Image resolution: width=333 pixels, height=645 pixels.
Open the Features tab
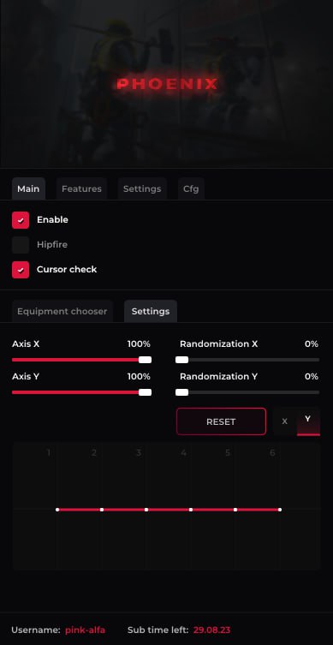[81, 188]
